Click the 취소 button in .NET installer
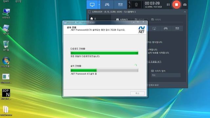The width and height of the screenshot is (210, 118). 137,93
